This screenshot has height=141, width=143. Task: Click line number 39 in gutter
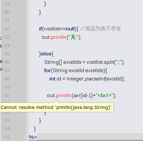[x=7, y=4]
